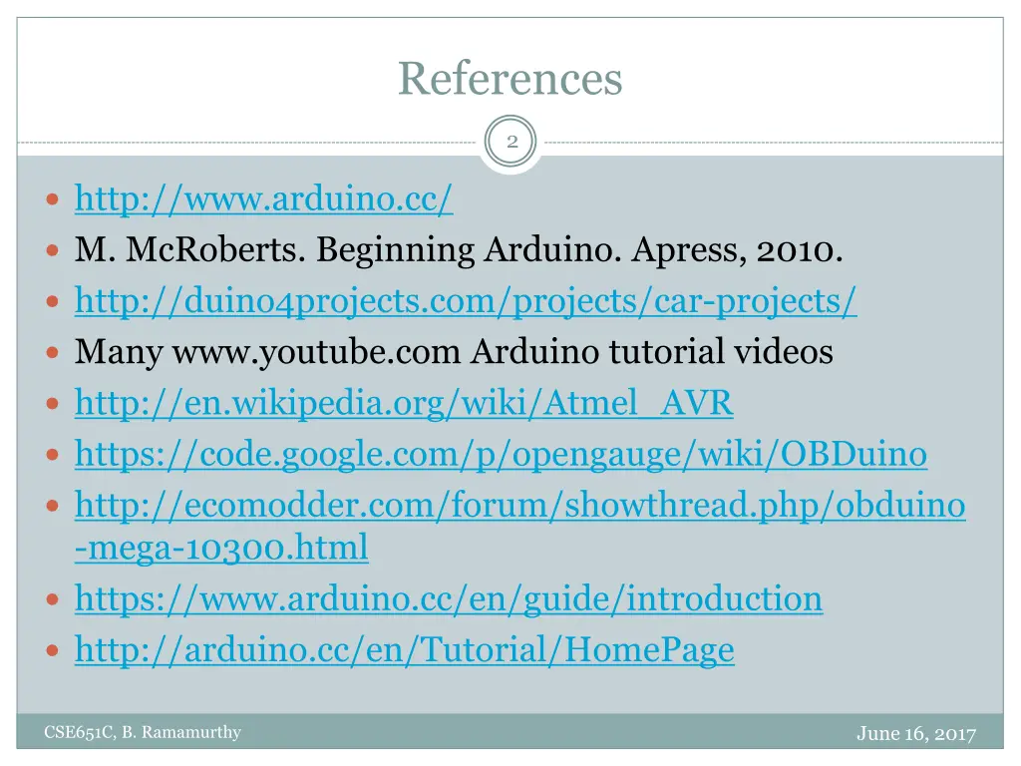Open the ecomodder.com obduino forum link
Viewport: 1021px width, 766px height.
(519, 527)
